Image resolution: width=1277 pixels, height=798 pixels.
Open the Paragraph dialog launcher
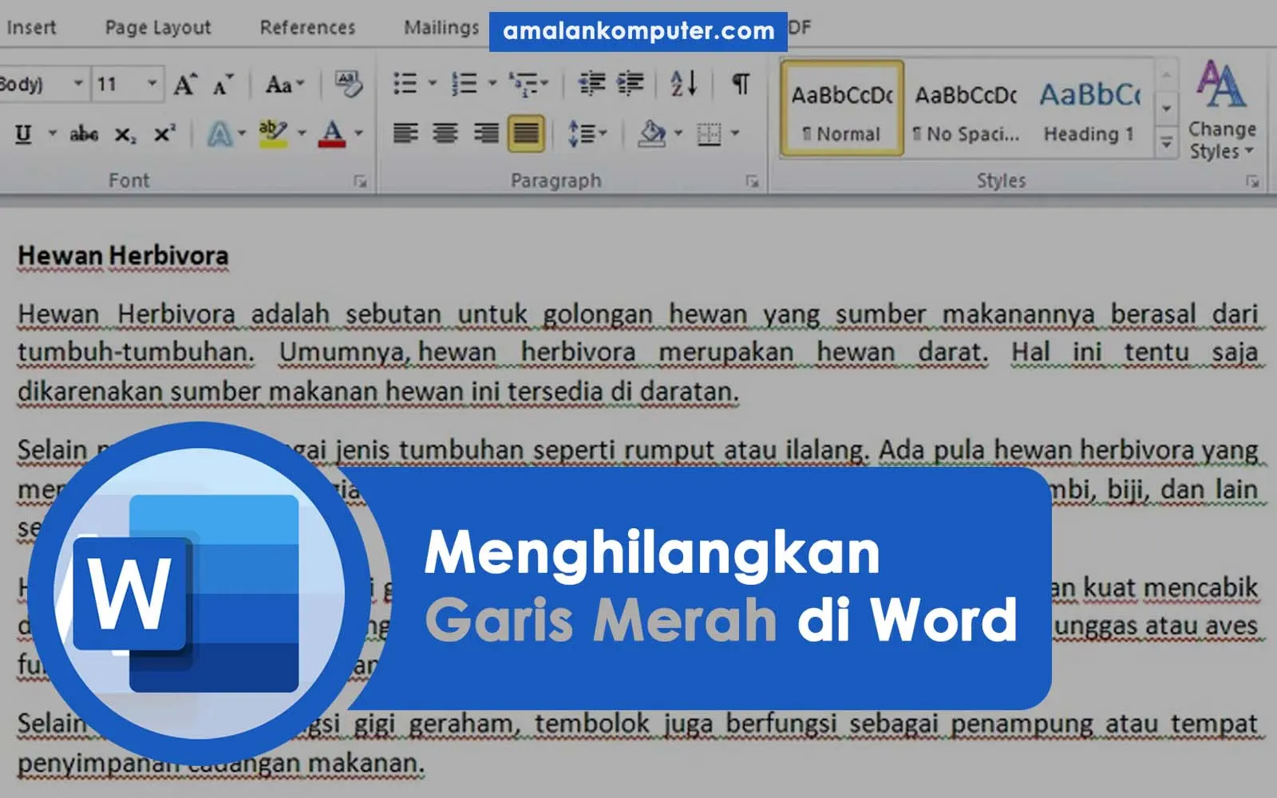click(752, 182)
